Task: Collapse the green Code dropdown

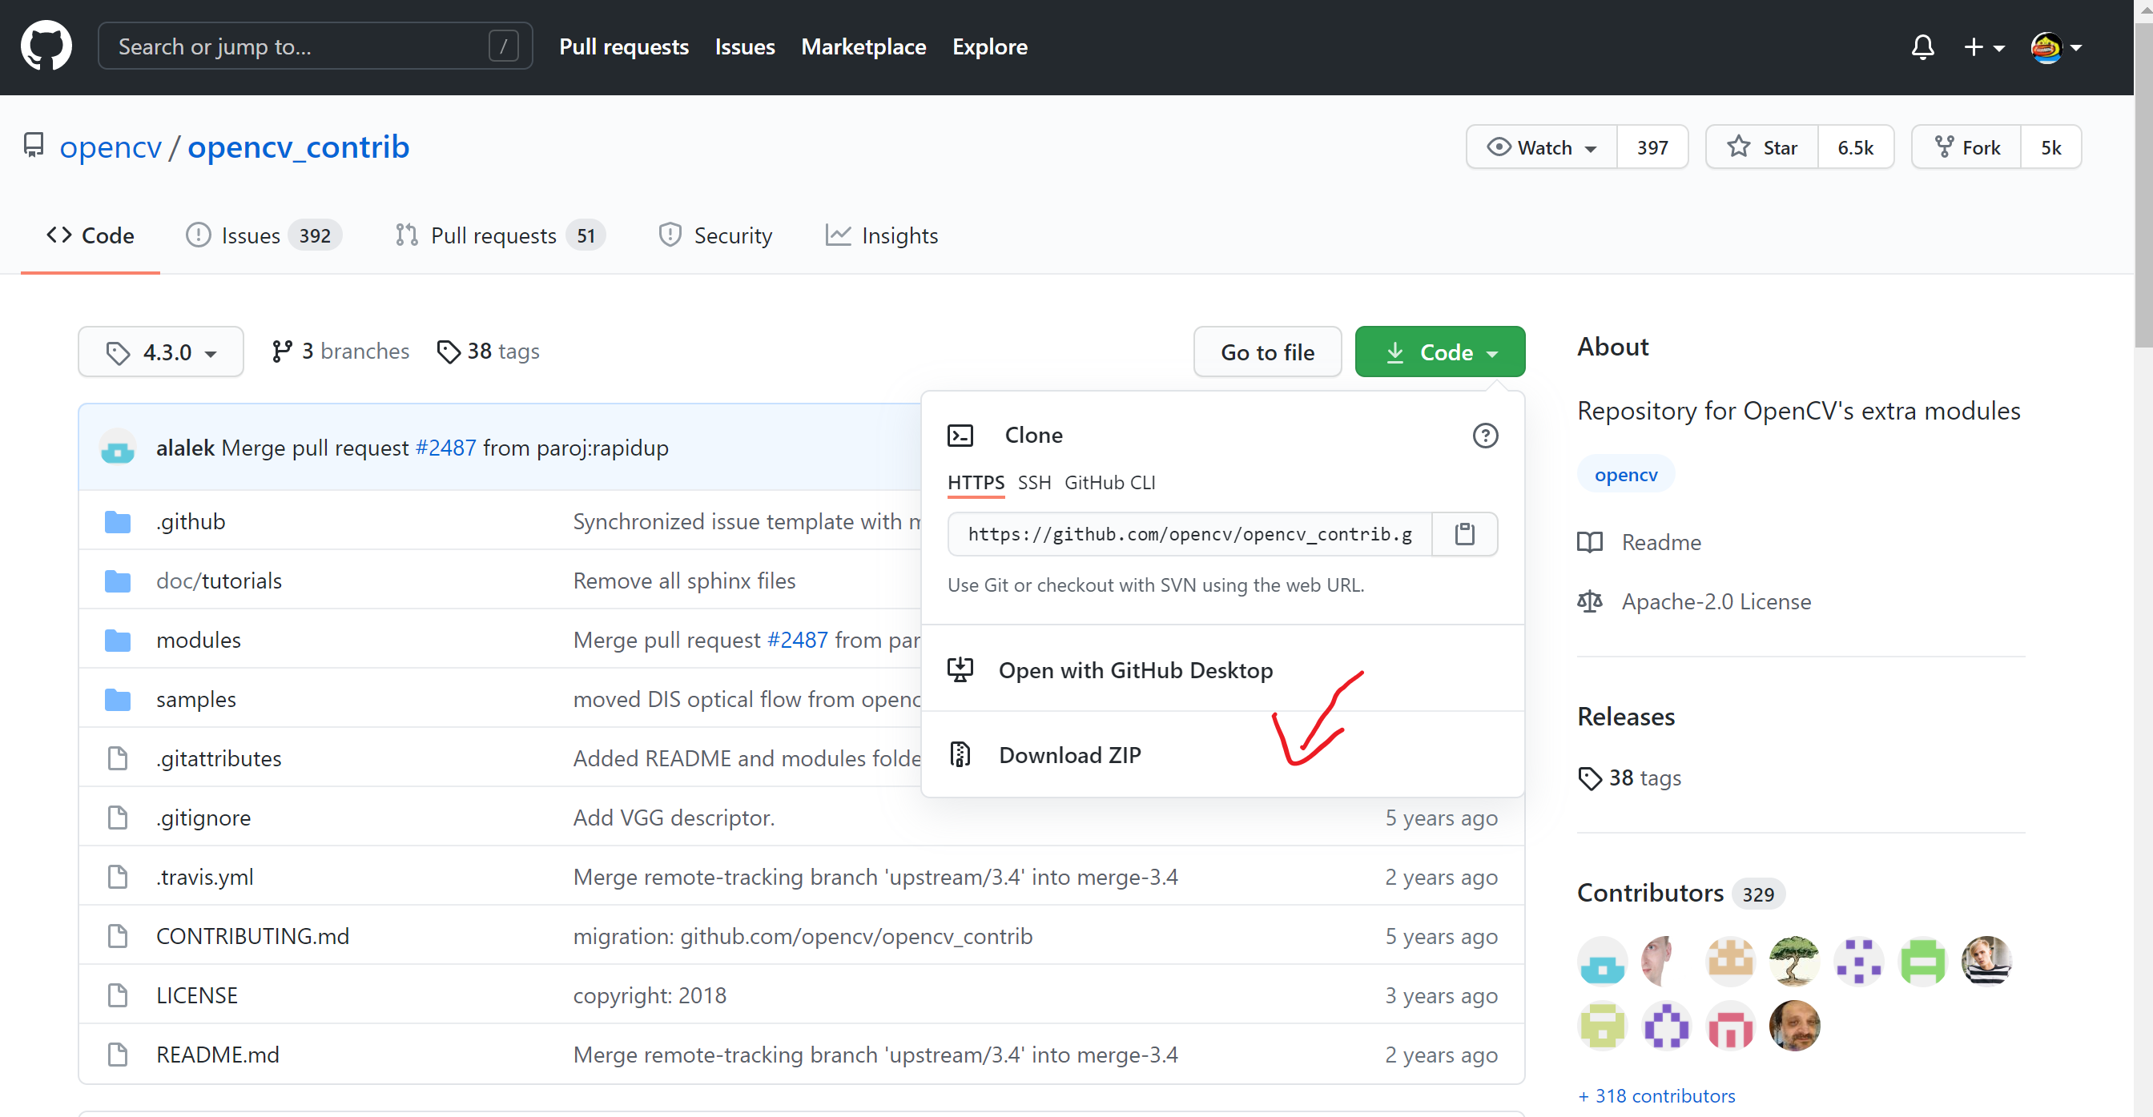Action: (1440, 352)
